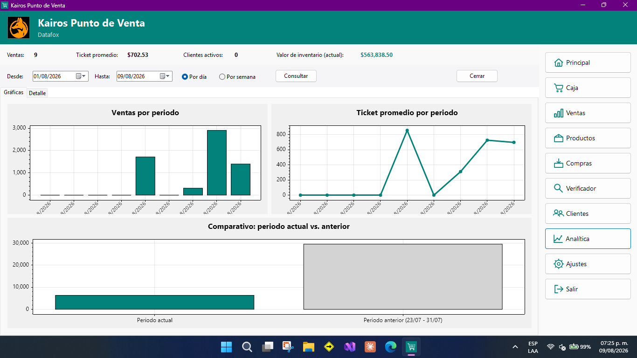Open the Windows Start menu

[x=226, y=347]
